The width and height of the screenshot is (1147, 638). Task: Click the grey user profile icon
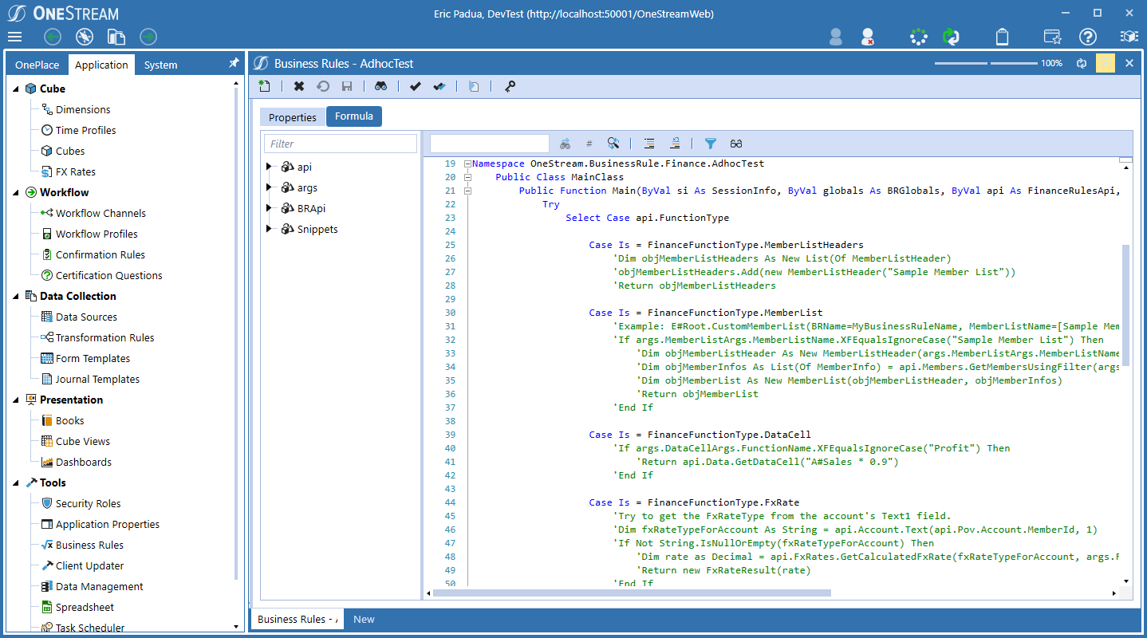click(x=836, y=37)
